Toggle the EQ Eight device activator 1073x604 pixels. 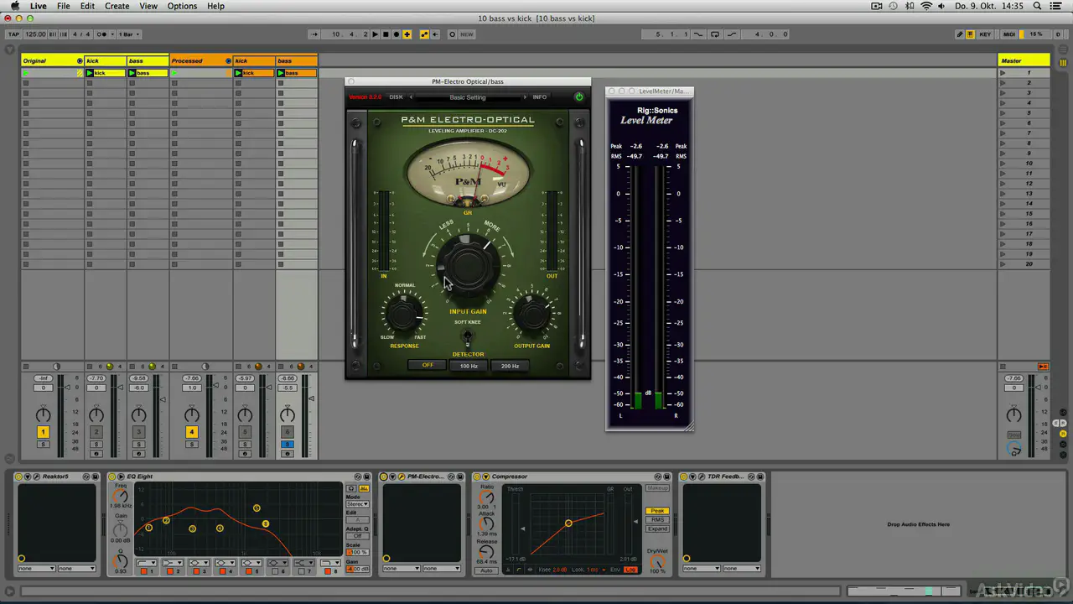(111, 476)
